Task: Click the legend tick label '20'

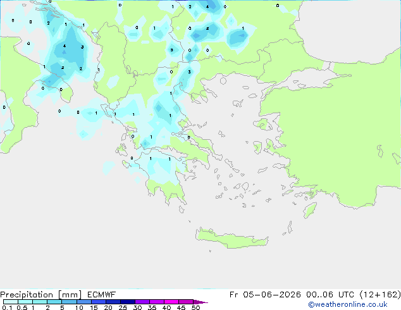Action: (x=108, y=307)
